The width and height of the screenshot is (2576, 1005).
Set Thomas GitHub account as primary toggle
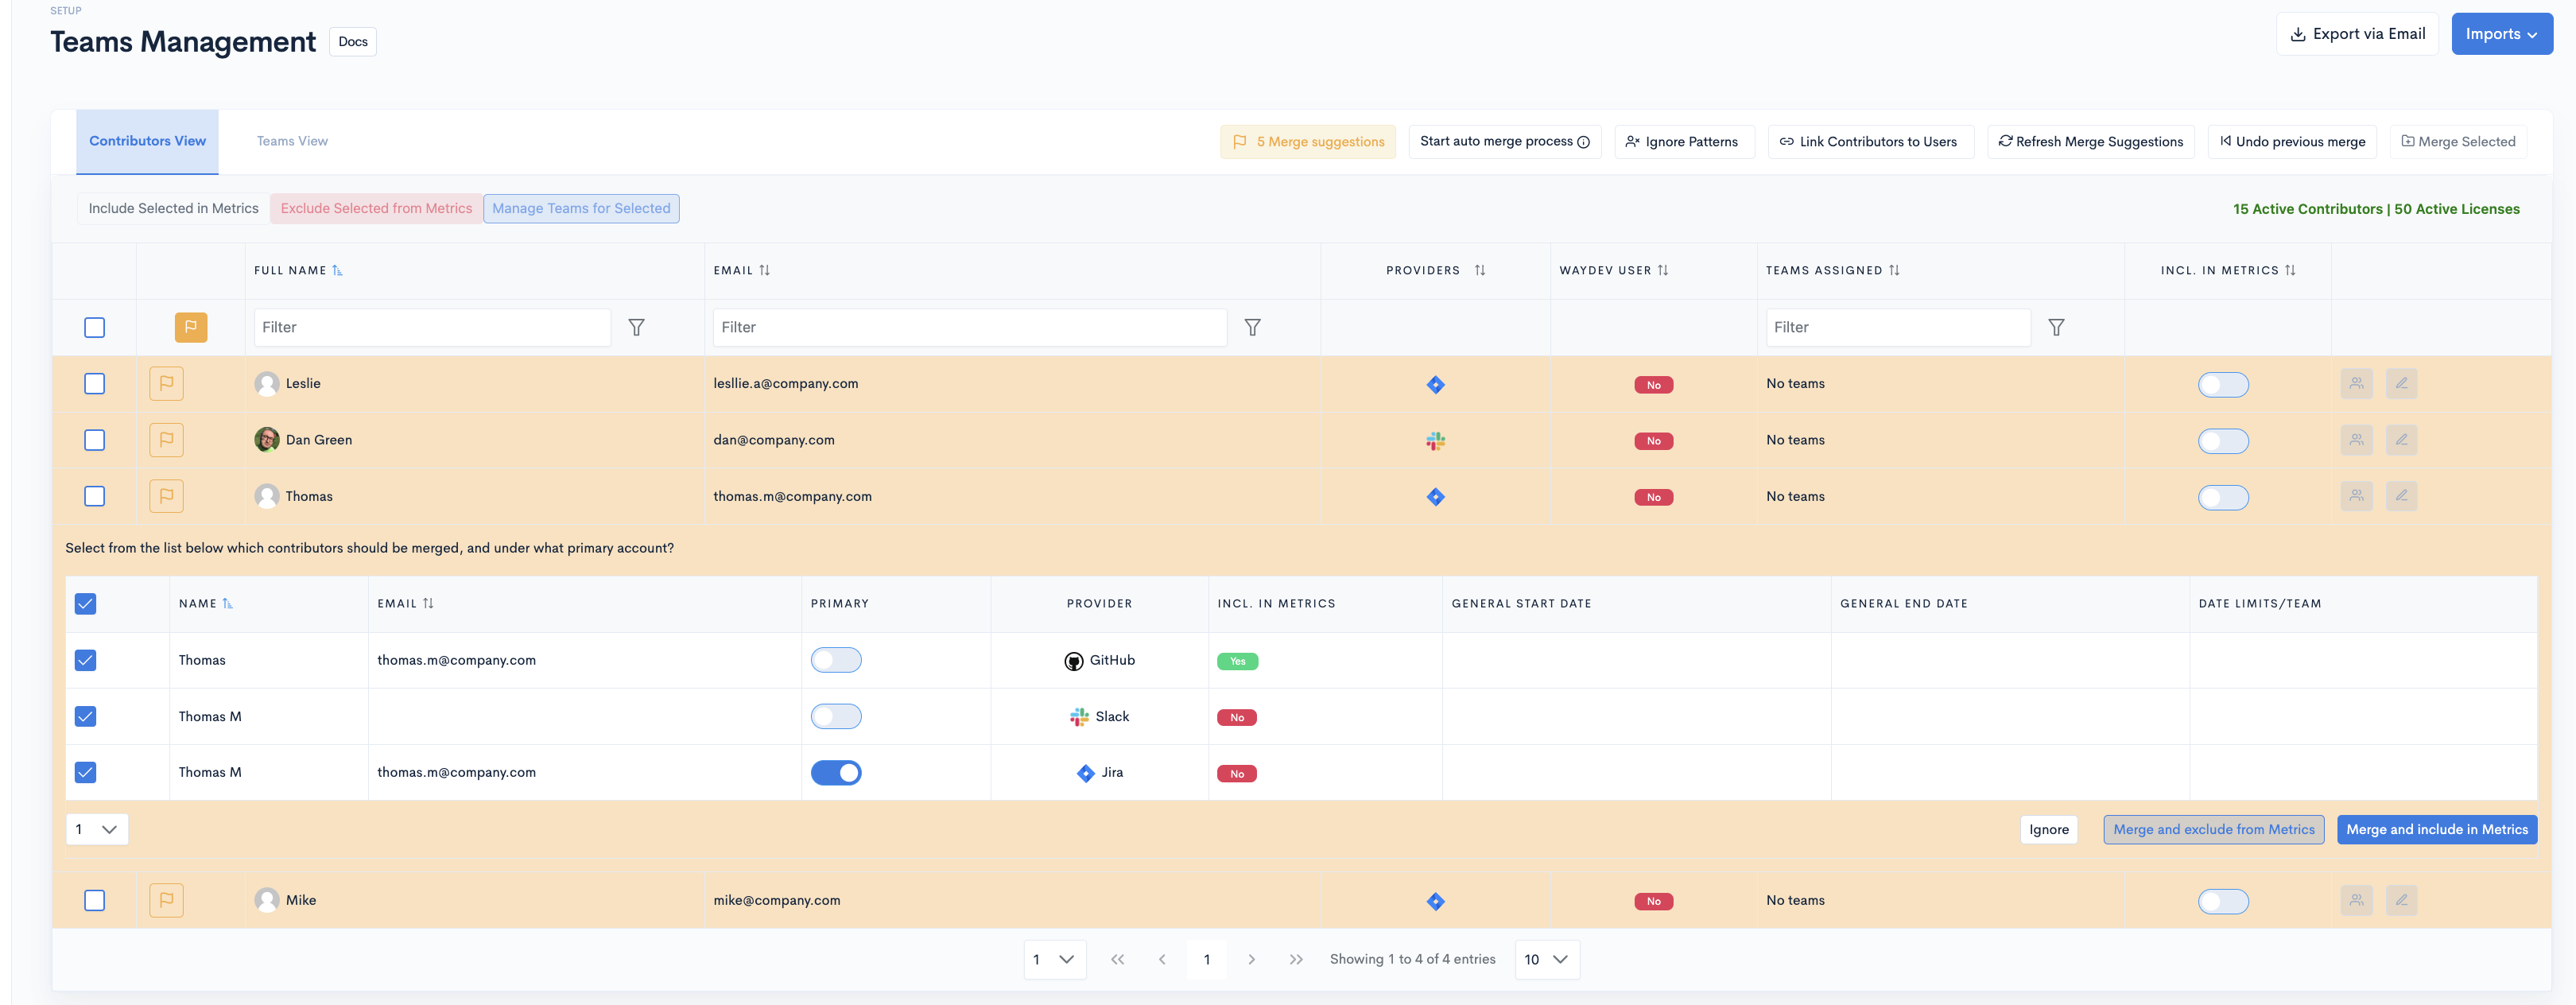tap(836, 660)
